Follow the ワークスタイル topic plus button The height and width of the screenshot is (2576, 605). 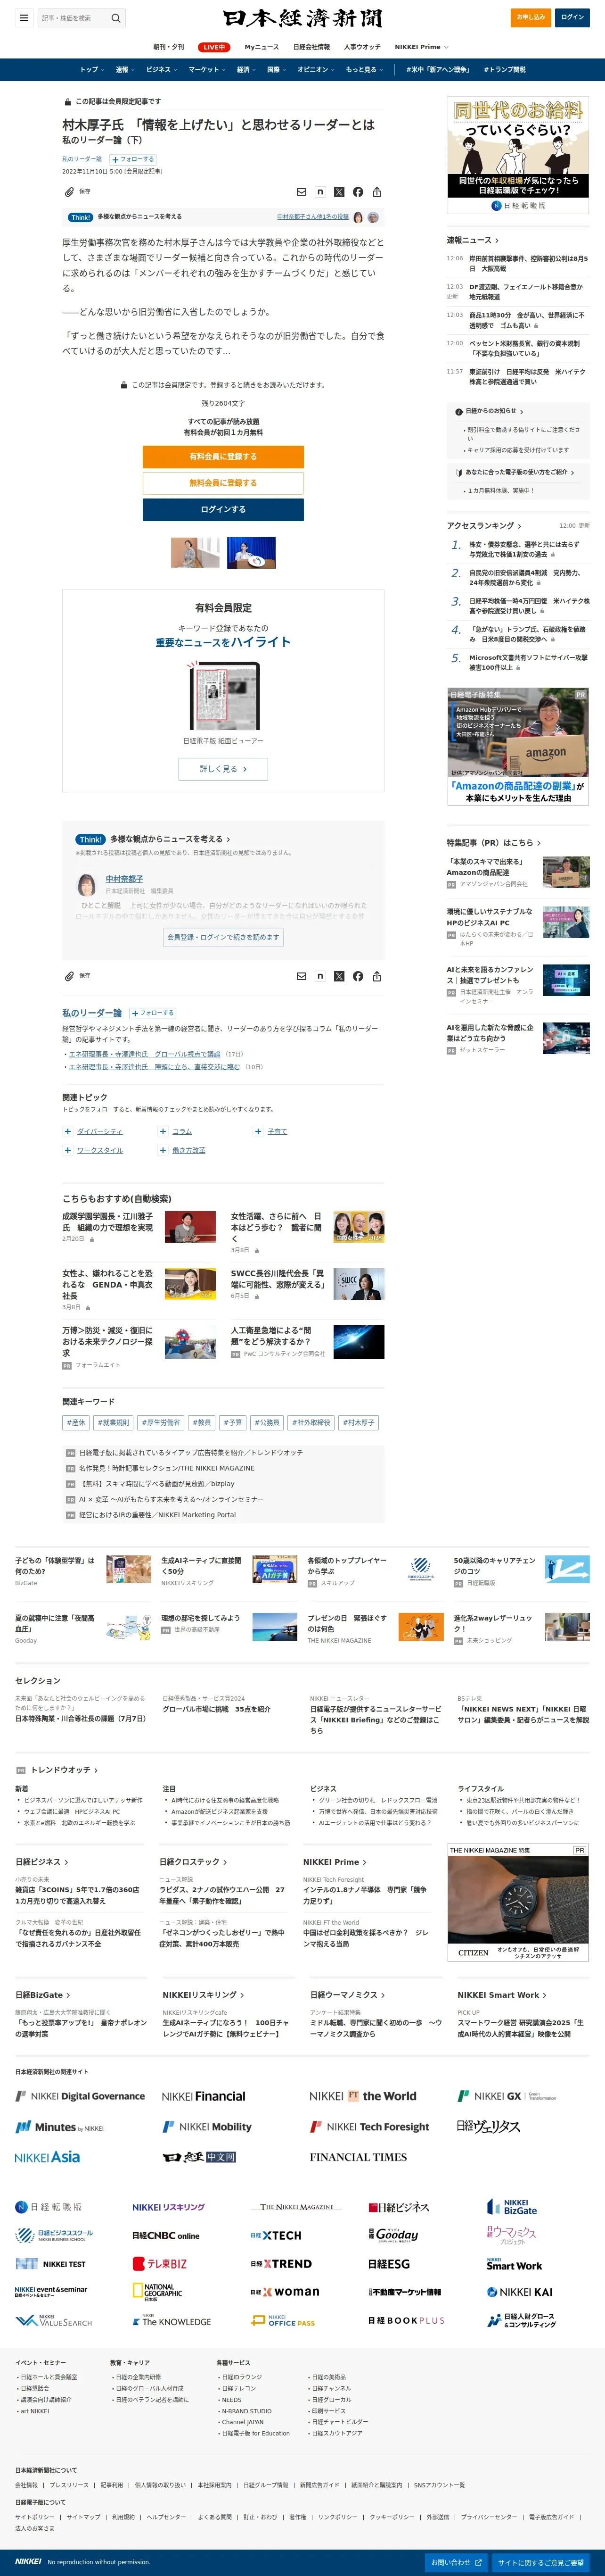[x=68, y=1150]
